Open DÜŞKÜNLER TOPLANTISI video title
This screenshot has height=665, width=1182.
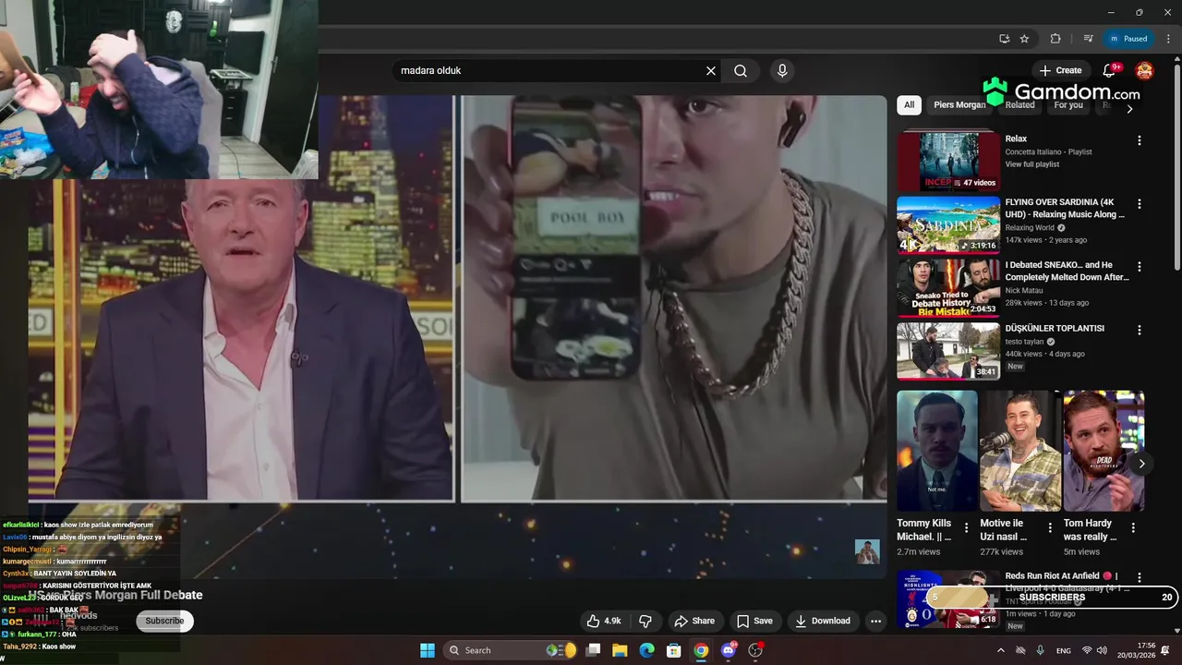coord(1055,328)
